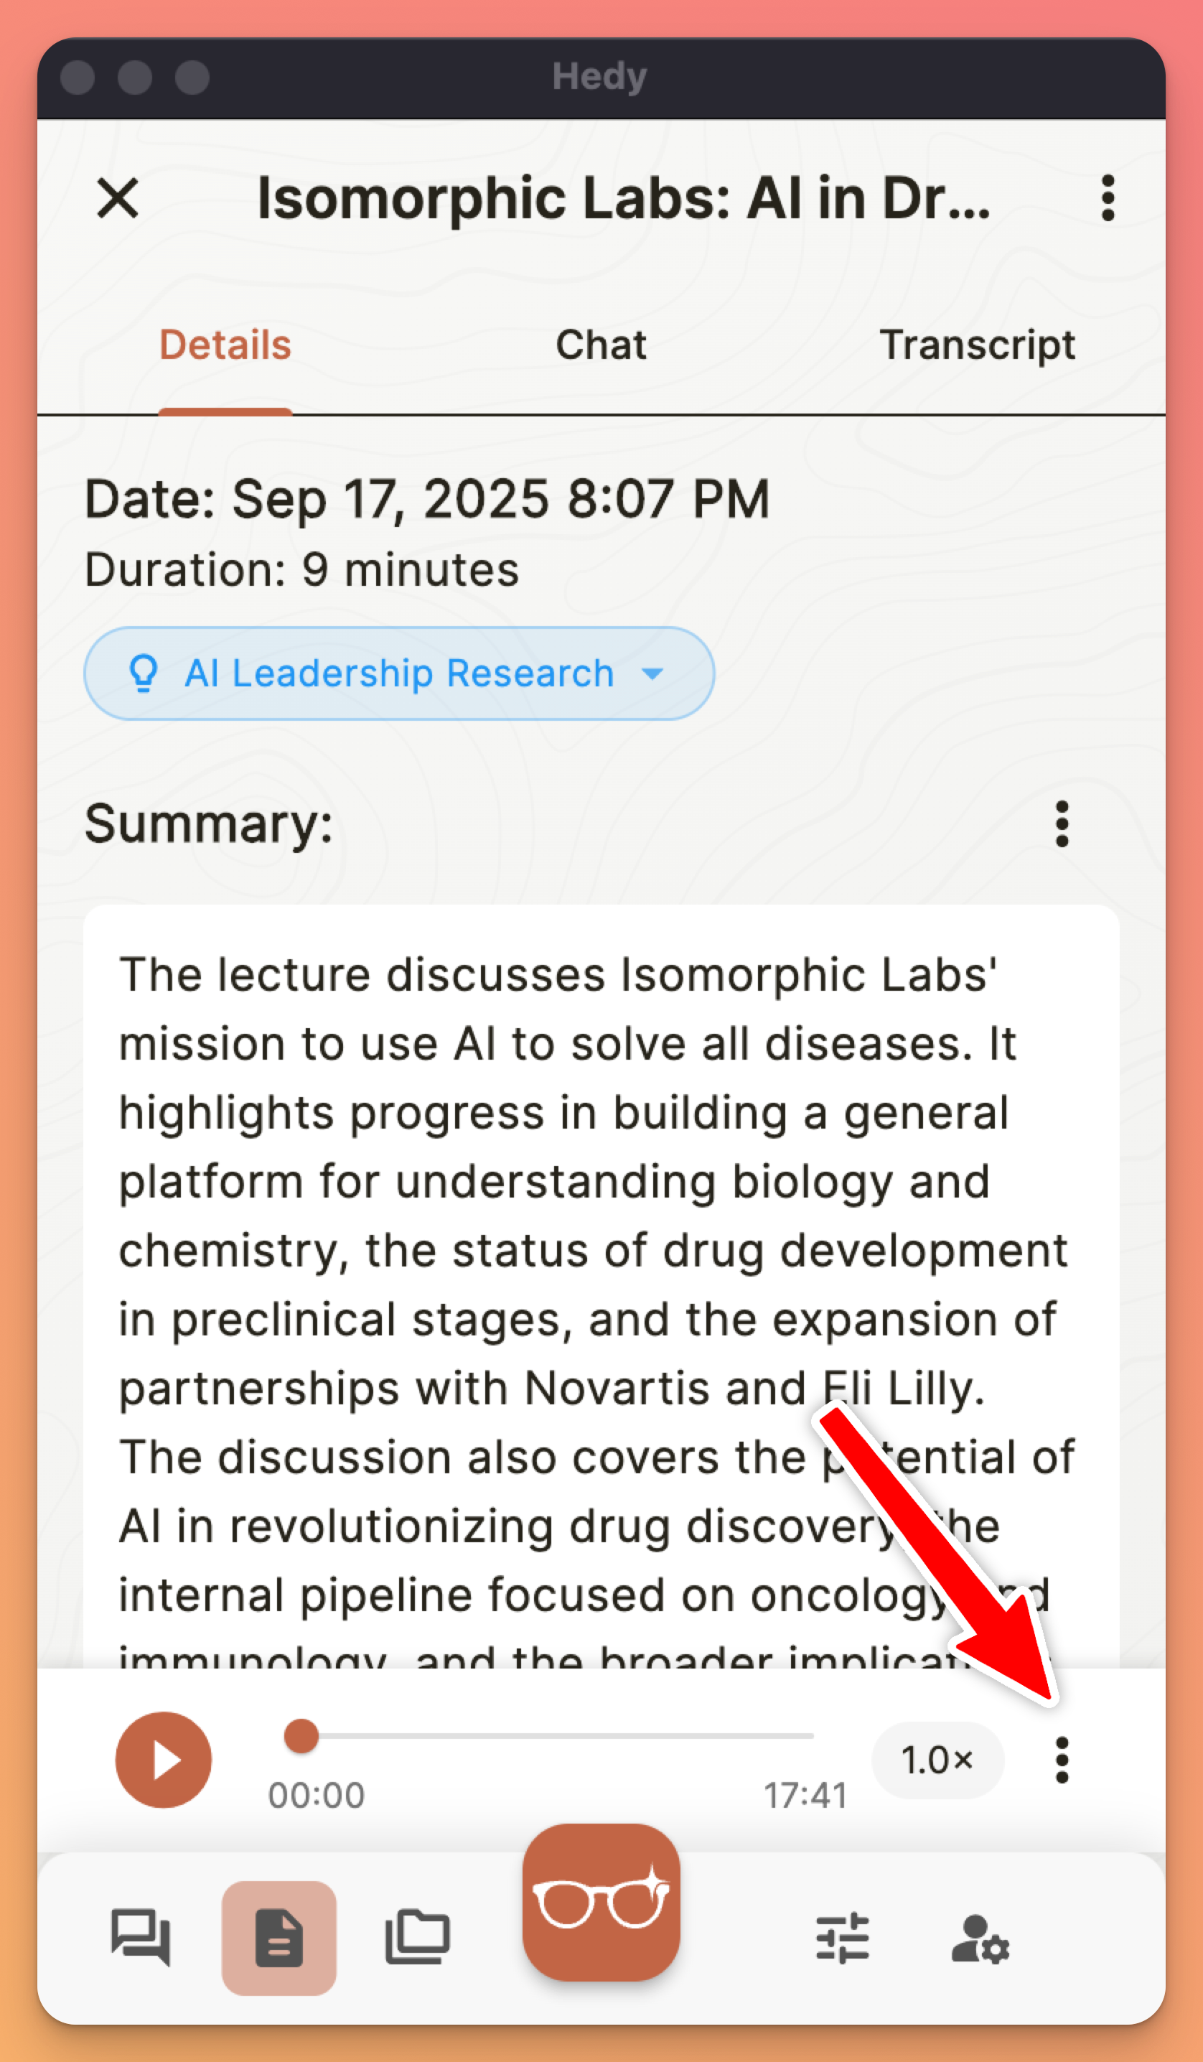Click the chat conversations icon in bottom bar
The width and height of the screenshot is (1203, 2062).
click(141, 1938)
